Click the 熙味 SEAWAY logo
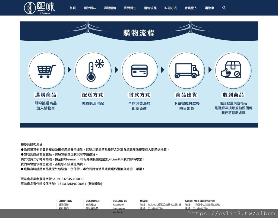This screenshot has width=278, height=218. [39, 8]
